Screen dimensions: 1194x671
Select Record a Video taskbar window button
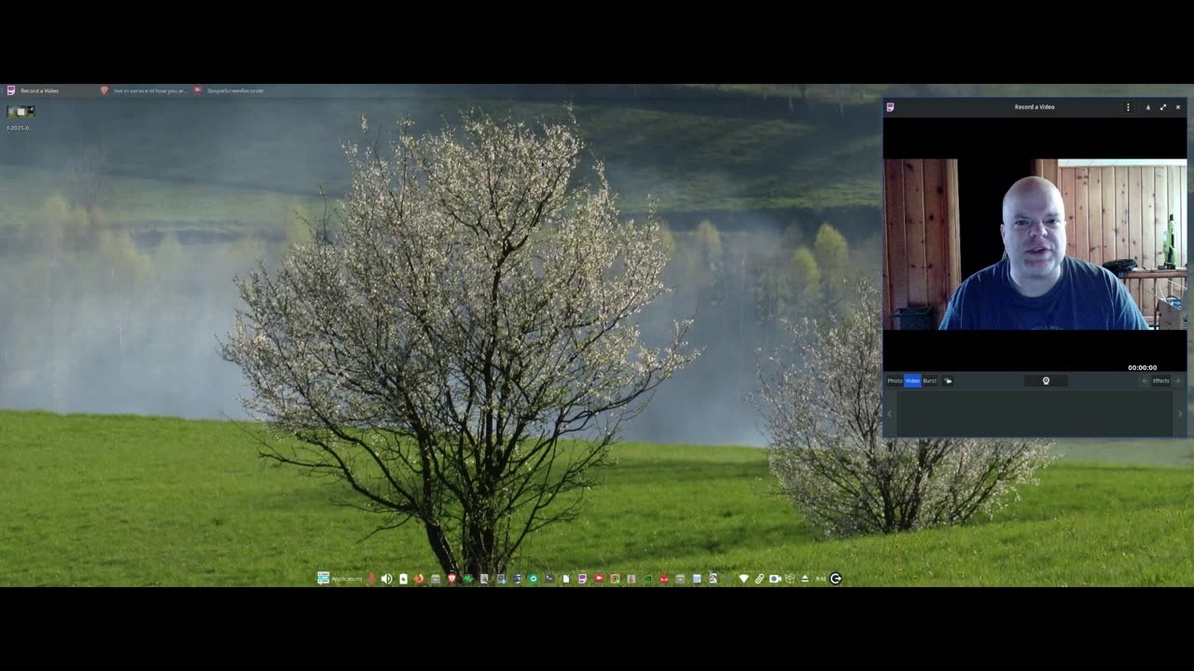point(49,90)
